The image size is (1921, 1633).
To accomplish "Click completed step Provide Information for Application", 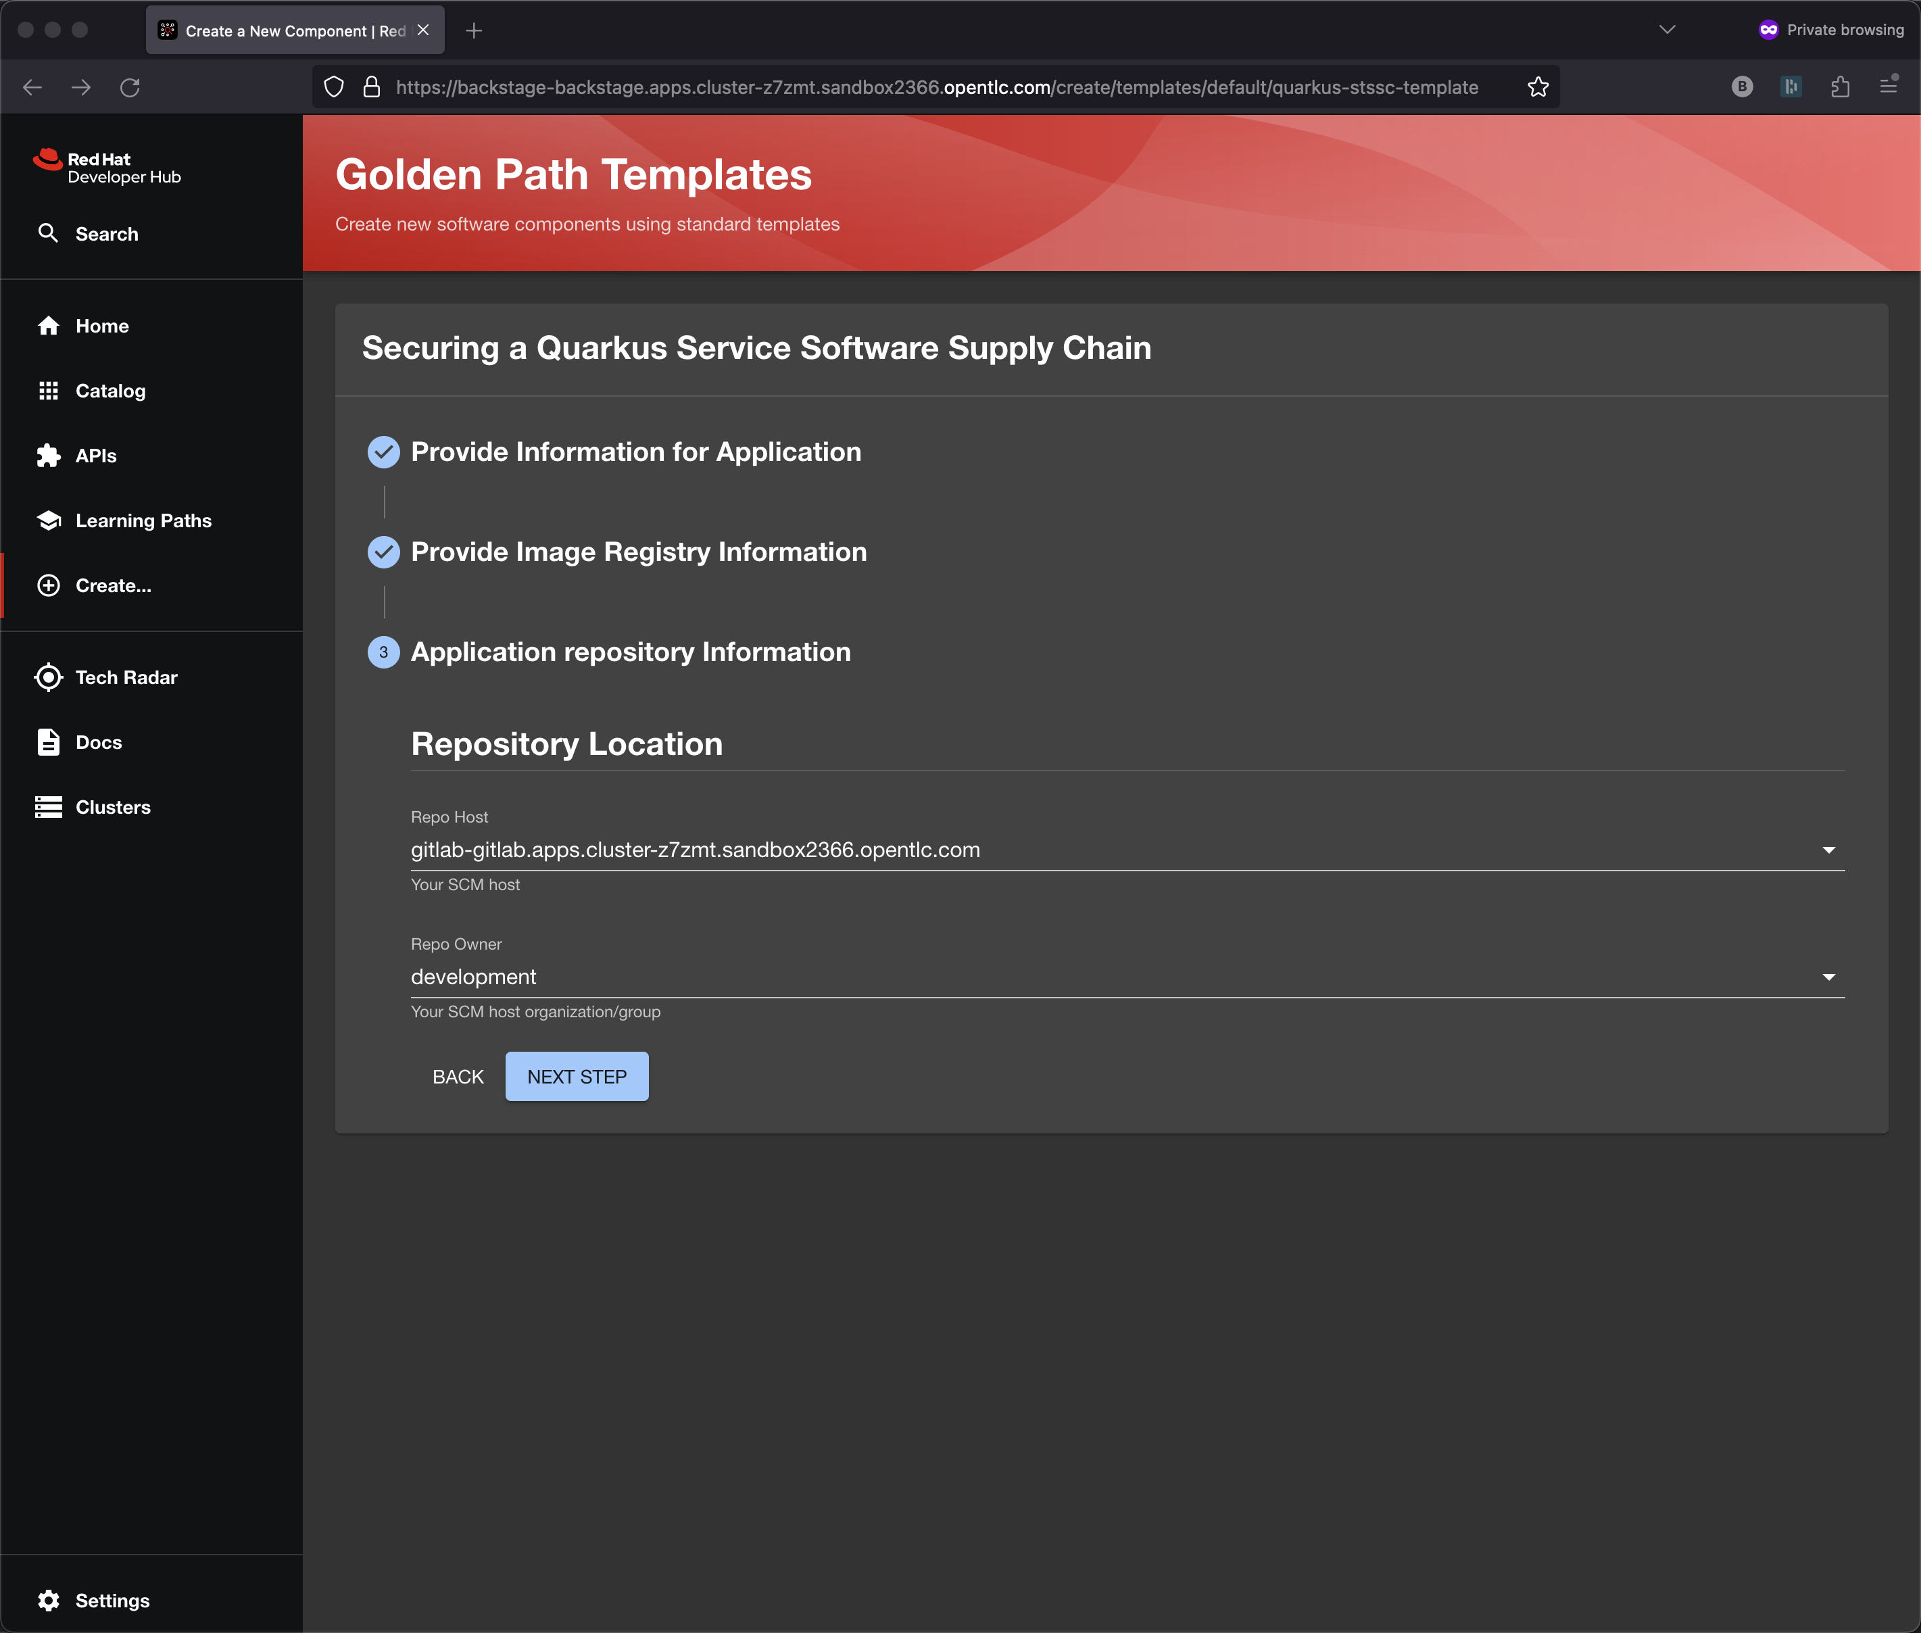I will coord(635,452).
